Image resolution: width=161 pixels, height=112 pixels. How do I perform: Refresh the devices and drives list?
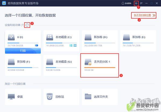click(27, 25)
